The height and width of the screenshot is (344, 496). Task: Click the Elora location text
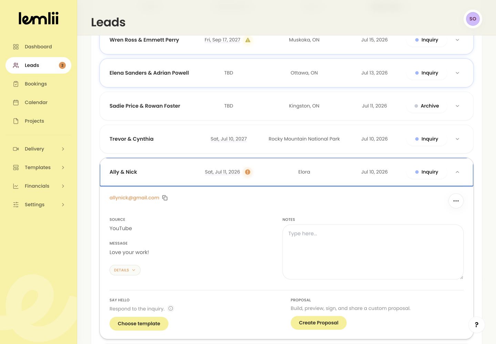[304, 172]
